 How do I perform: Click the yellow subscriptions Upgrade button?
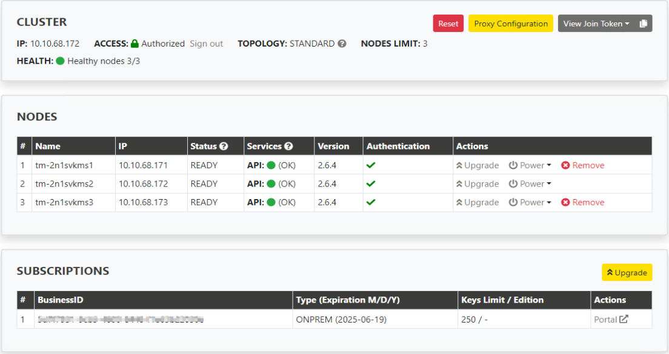click(627, 272)
